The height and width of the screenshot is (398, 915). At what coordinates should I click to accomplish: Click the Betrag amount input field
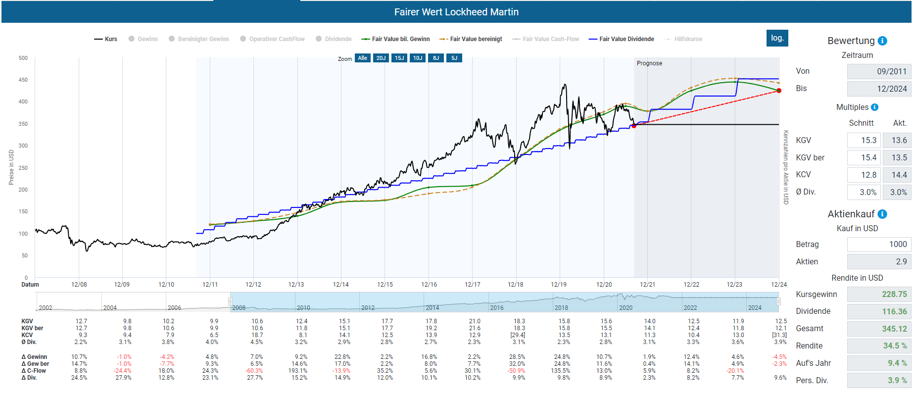point(878,245)
